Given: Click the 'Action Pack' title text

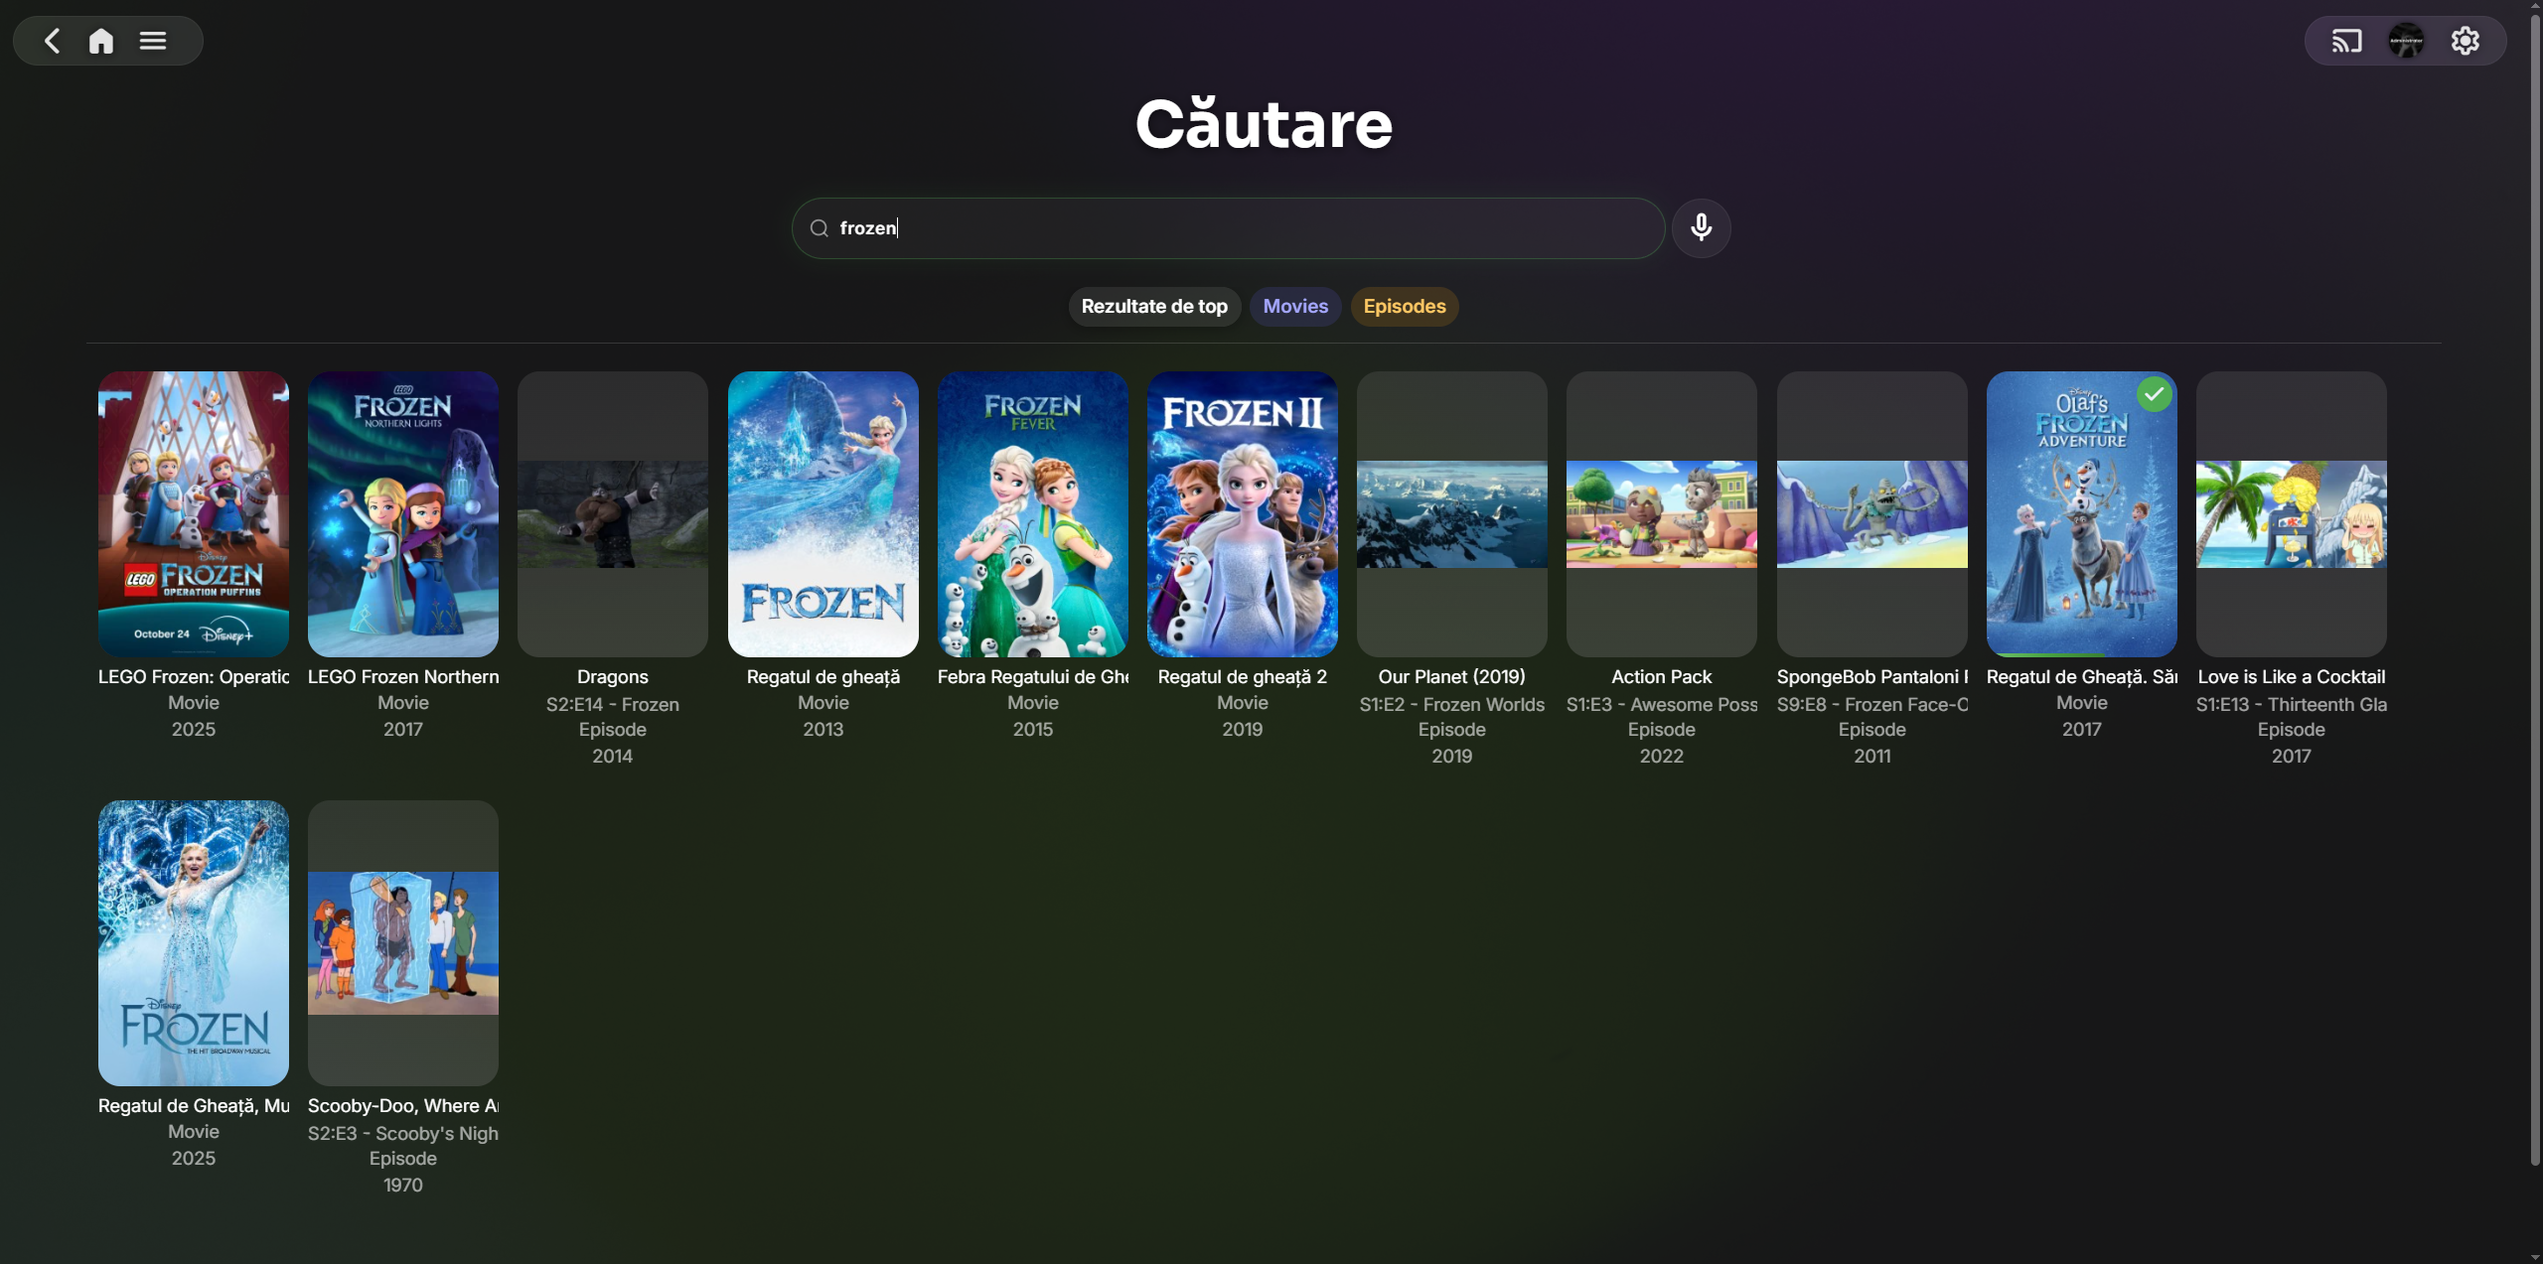Looking at the screenshot, I should coord(1662,677).
